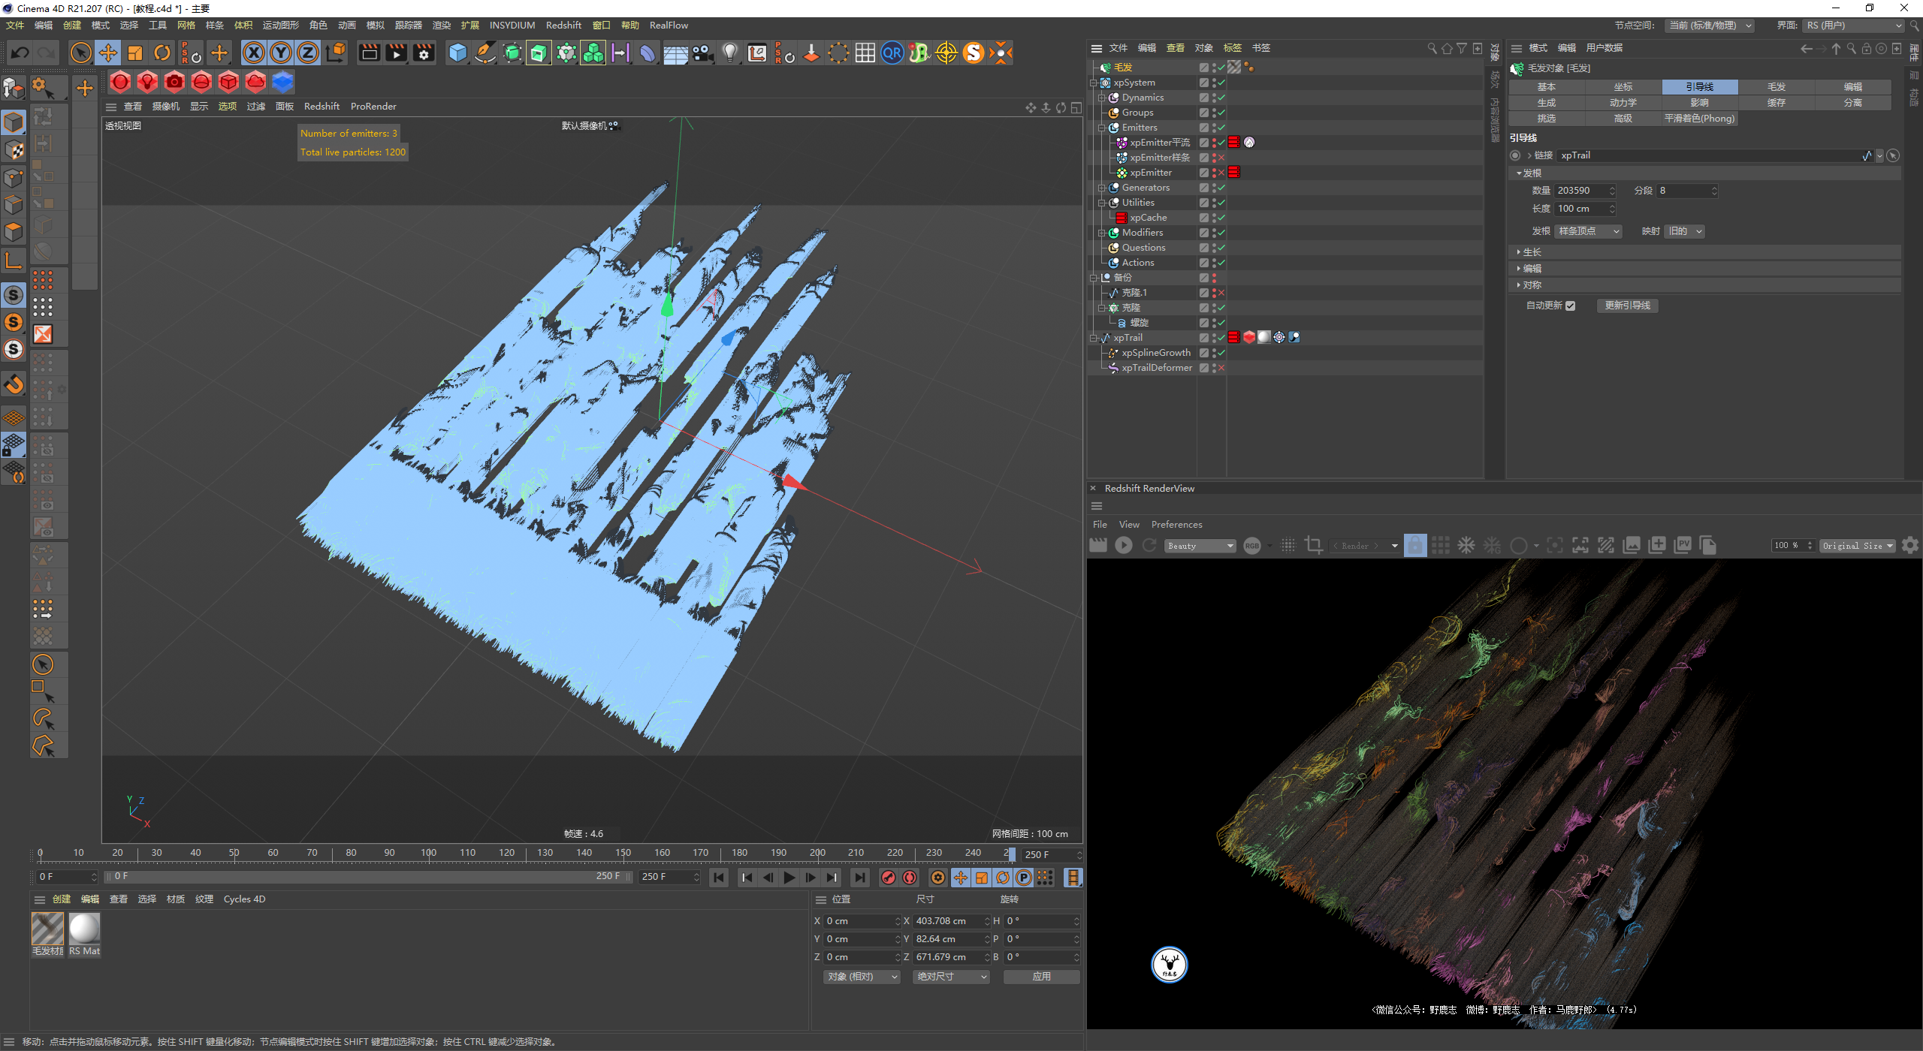Click the 更新引导线 button
The image size is (1923, 1051).
point(1627,306)
